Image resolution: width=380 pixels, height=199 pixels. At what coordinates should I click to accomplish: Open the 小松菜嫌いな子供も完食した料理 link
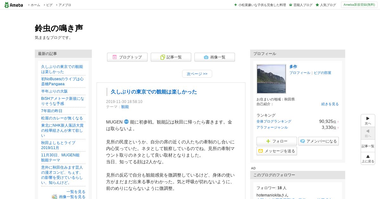pos(262,5)
